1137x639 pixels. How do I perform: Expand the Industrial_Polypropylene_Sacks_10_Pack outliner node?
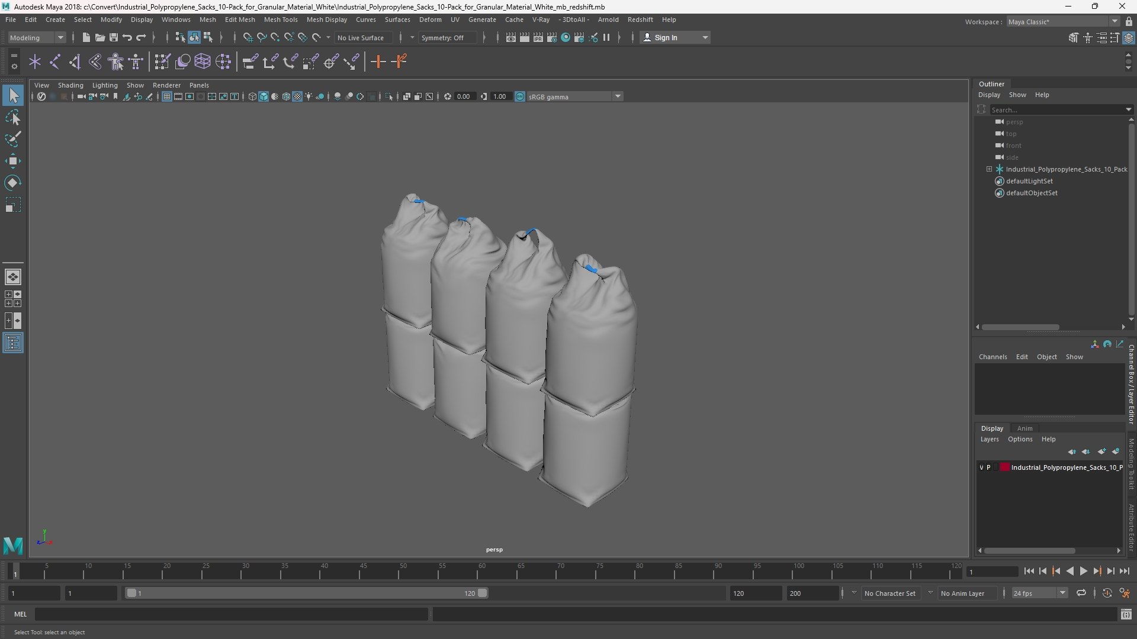pyautogui.click(x=989, y=169)
